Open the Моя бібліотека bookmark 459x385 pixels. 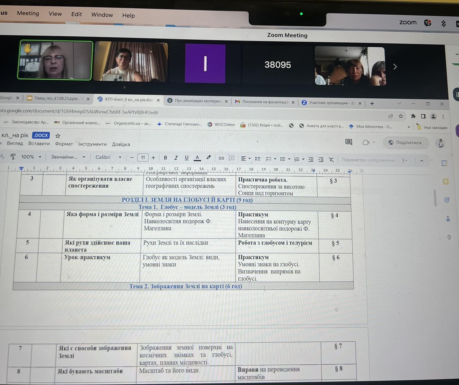point(370,127)
